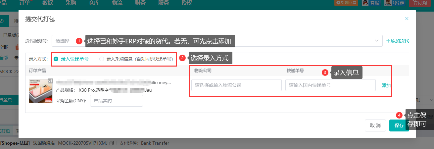Click the +添加货代 link

(398, 41)
